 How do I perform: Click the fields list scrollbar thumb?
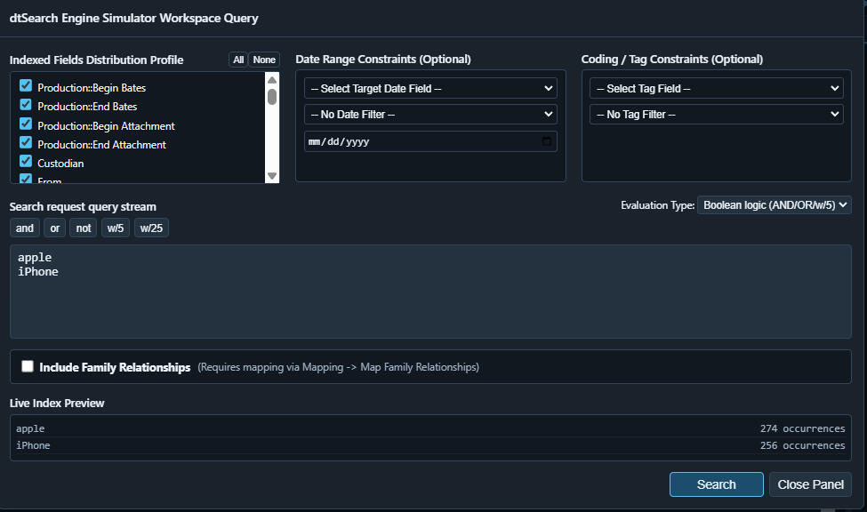[272, 97]
